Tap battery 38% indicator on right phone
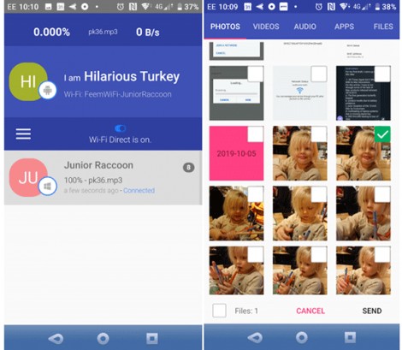This screenshot has width=402, height=350. coord(386,7)
